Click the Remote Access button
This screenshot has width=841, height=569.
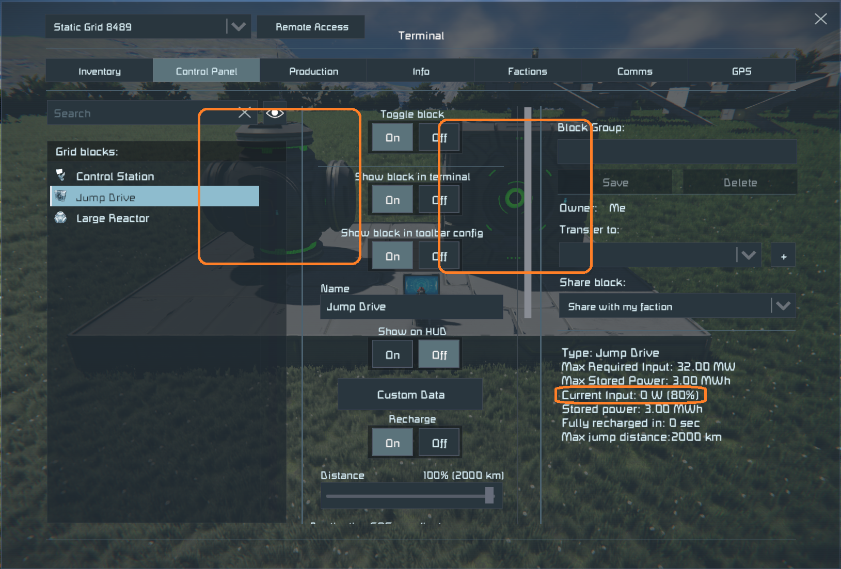311,27
